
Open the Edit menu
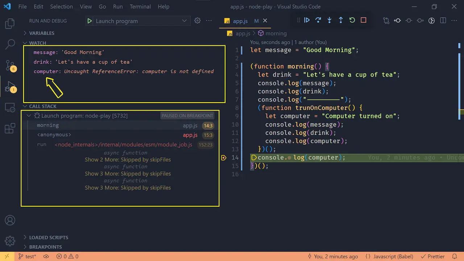[38, 7]
